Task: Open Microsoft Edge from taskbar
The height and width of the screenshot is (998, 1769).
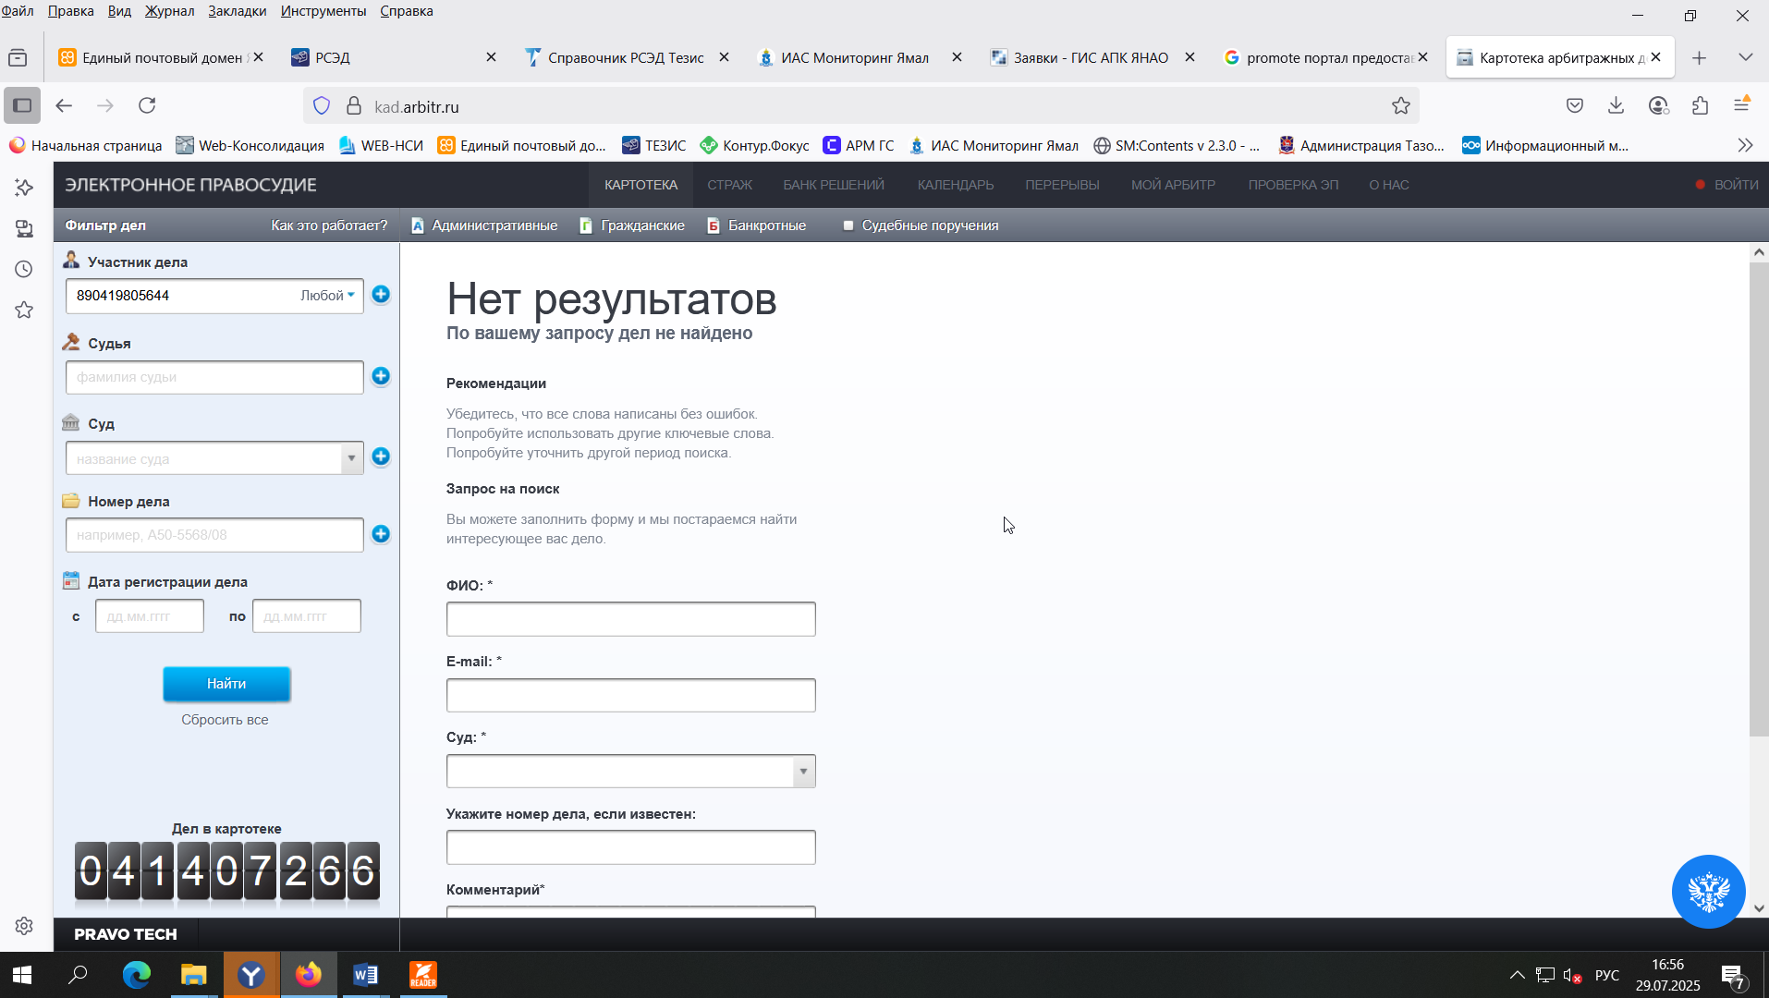Action: click(136, 975)
